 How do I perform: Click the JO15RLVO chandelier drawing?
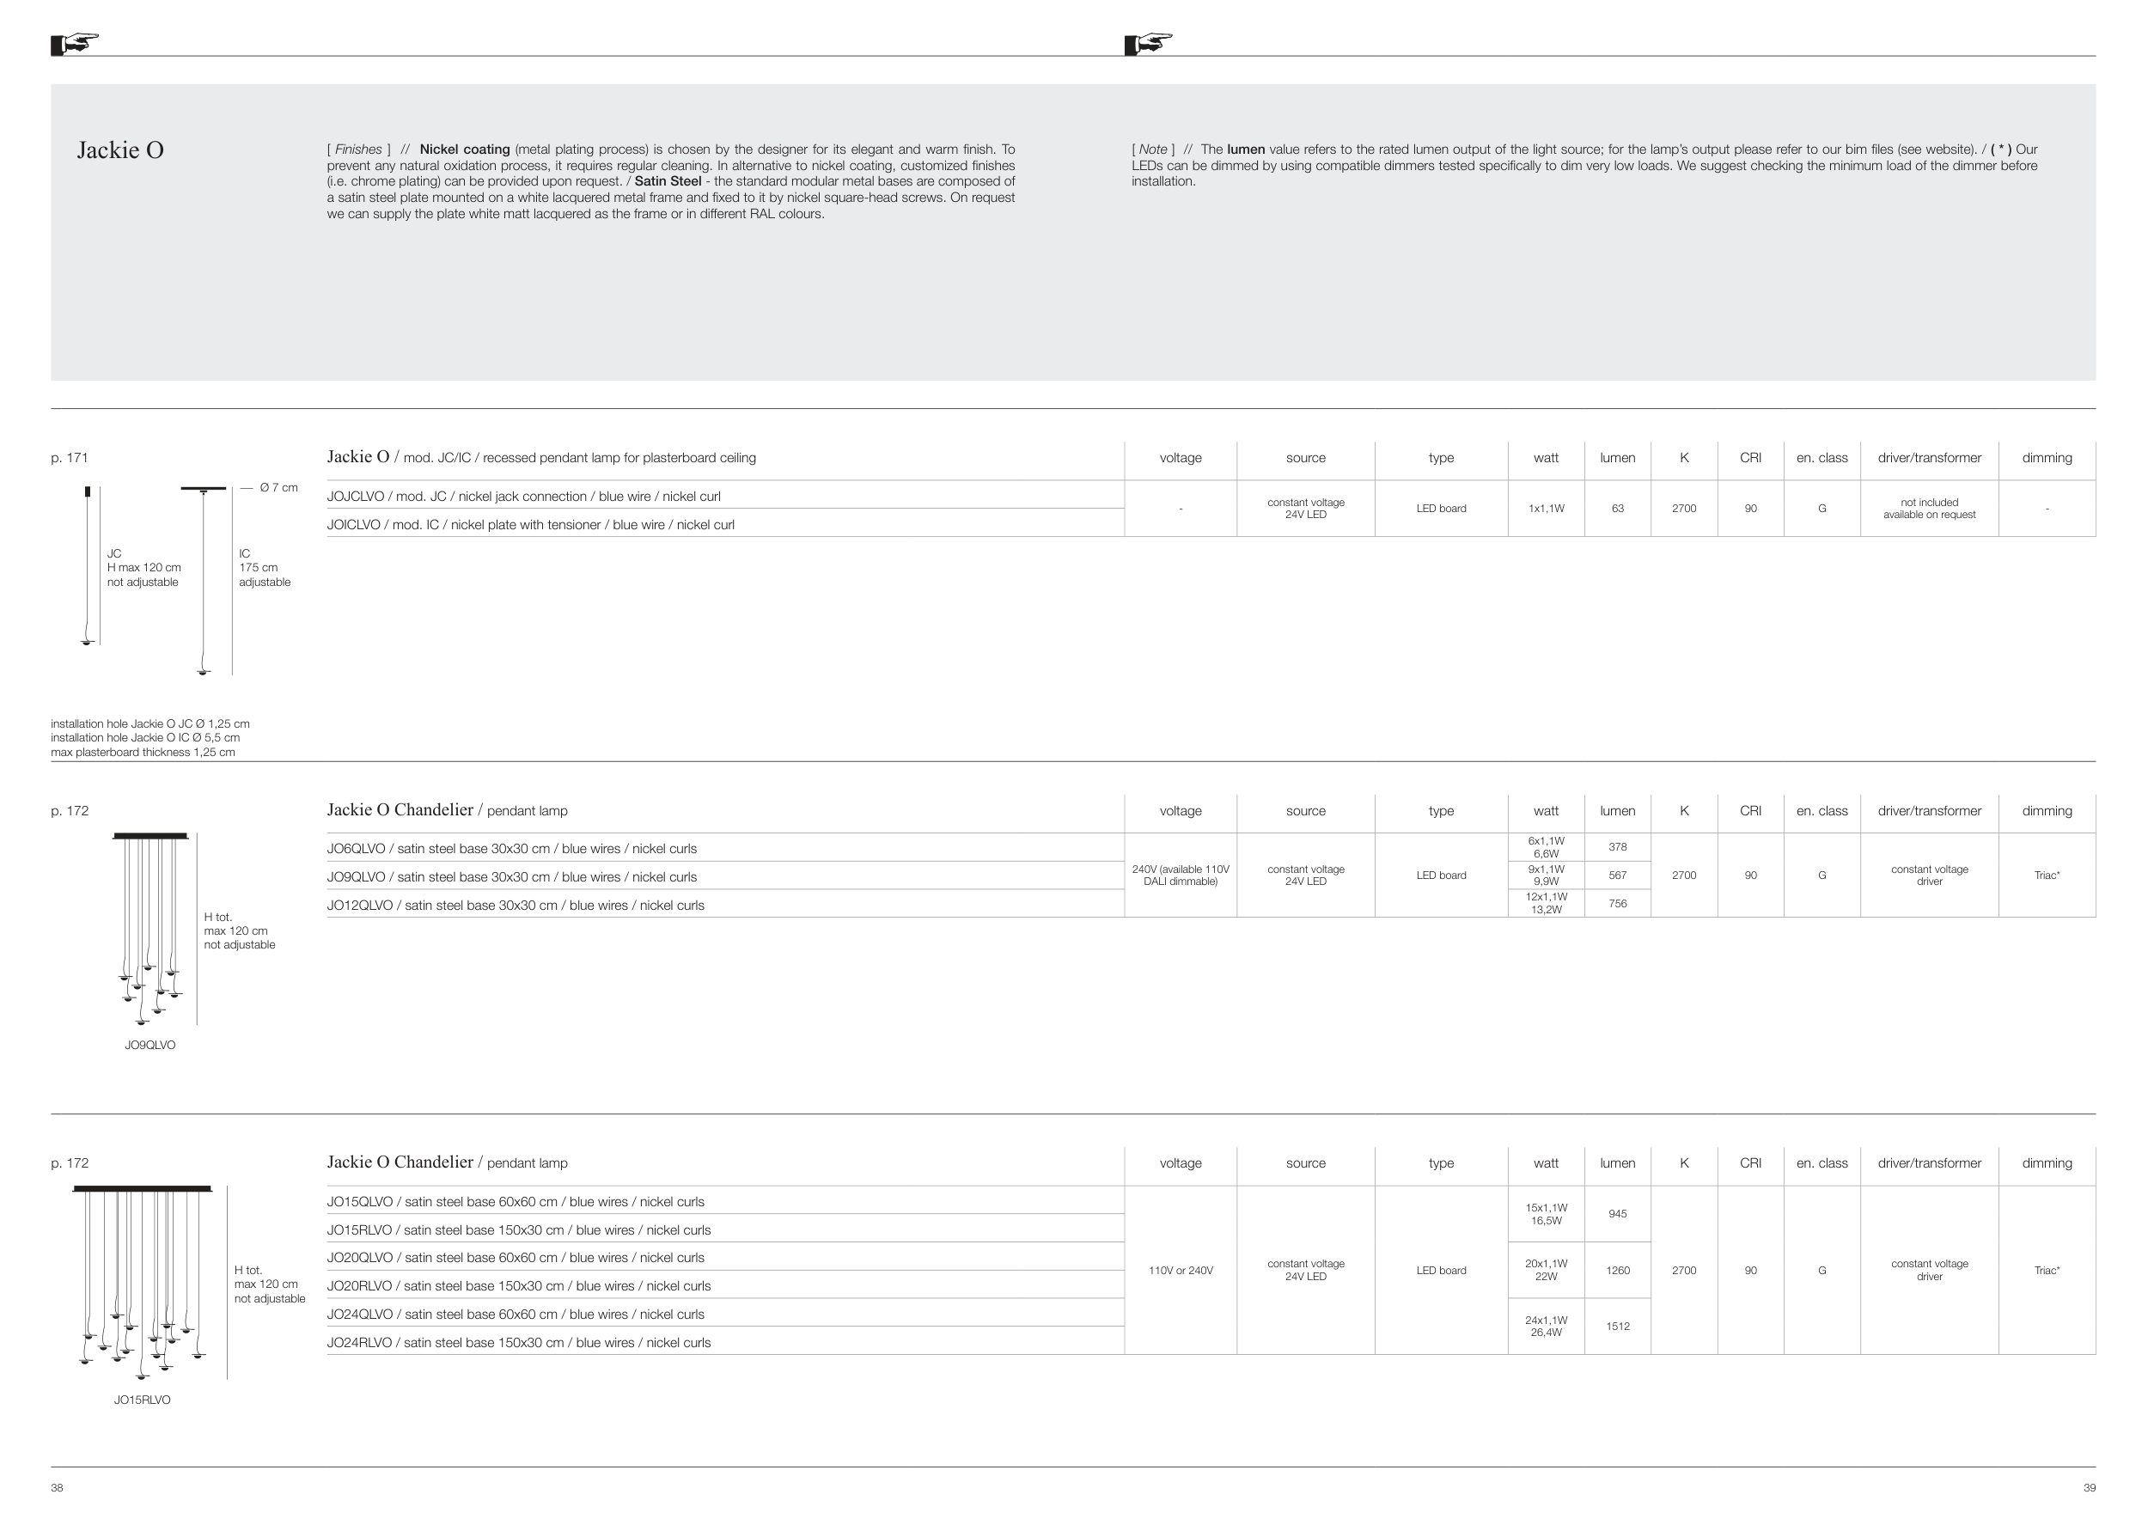tap(143, 1281)
